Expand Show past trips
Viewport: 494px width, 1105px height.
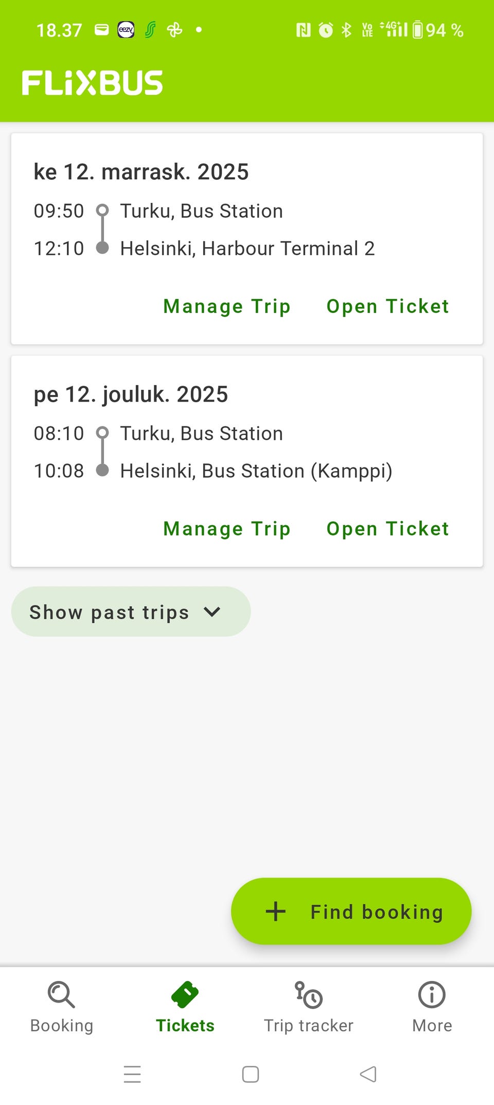109,612
